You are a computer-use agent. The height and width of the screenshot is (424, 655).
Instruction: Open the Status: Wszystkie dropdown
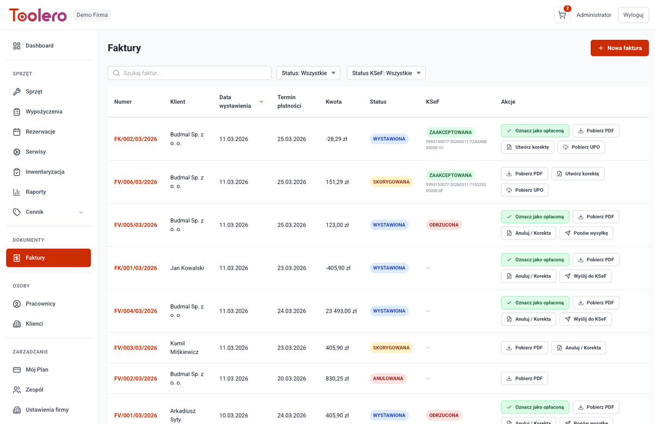coord(308,73)
